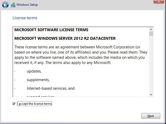Click the empty area of the title bar
The image size is (166, 124).
[91, 5]
